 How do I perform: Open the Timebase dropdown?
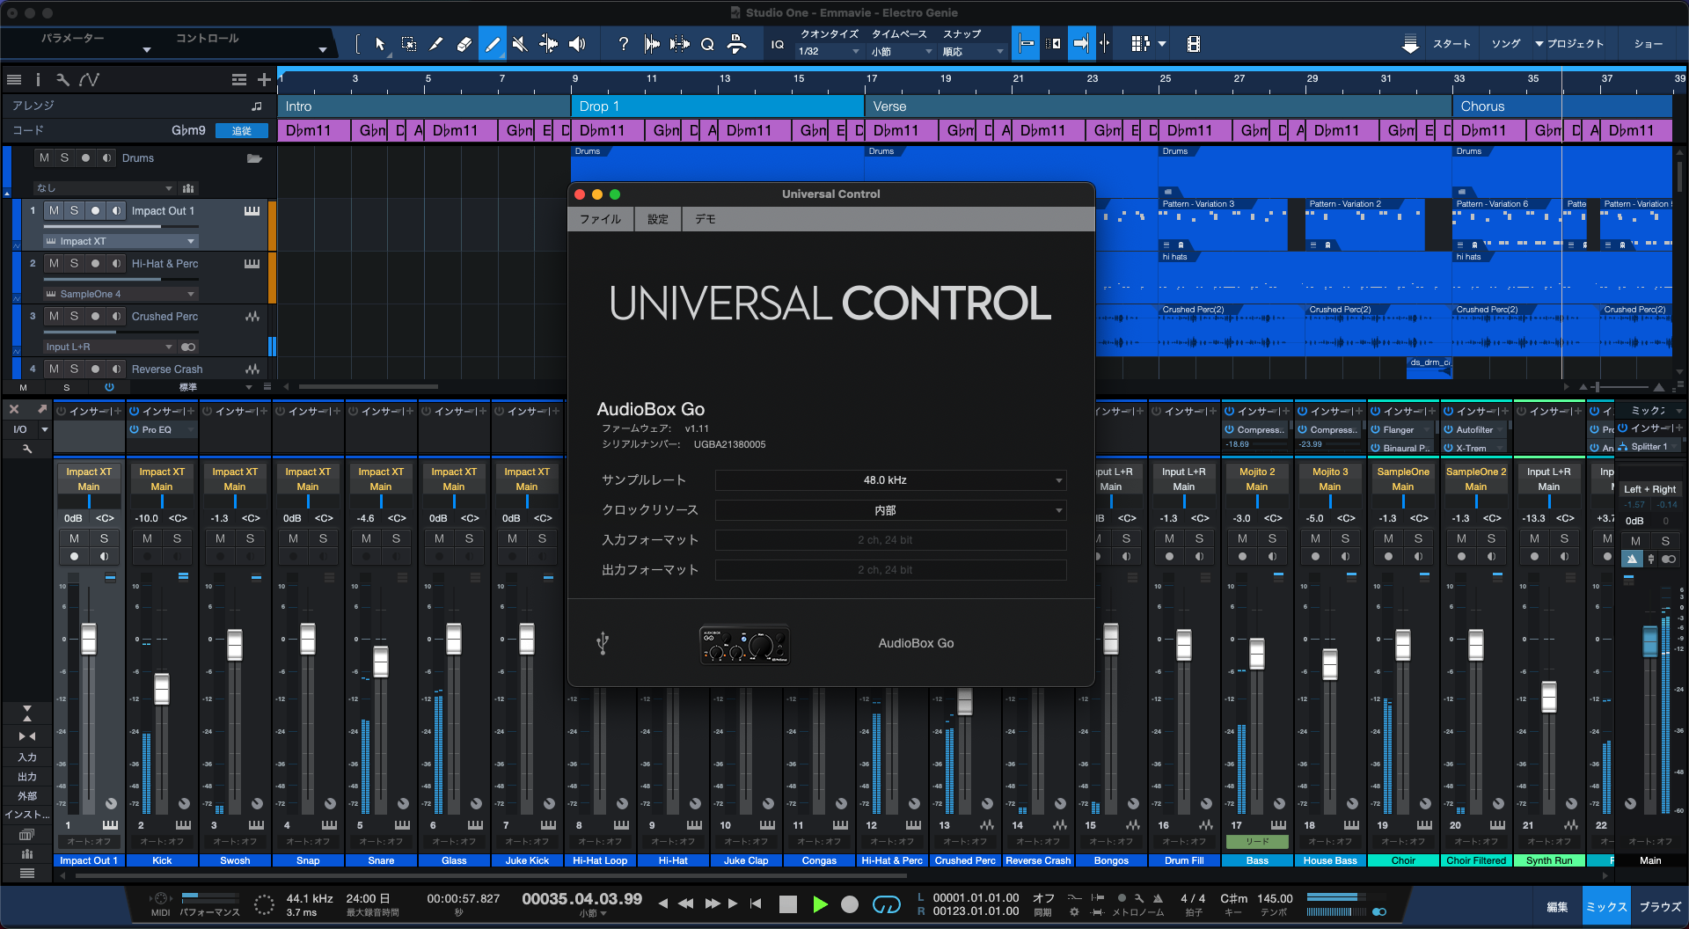coord(902,52)
